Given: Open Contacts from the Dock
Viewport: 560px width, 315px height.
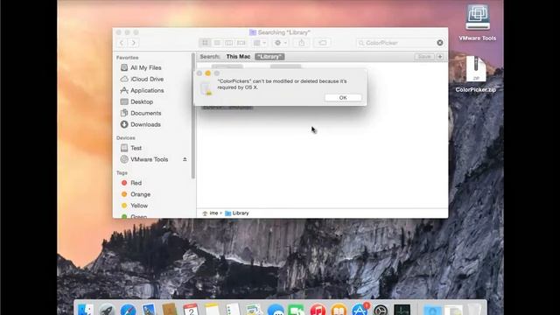Looking at the screenshot, I should click(170, 309).
